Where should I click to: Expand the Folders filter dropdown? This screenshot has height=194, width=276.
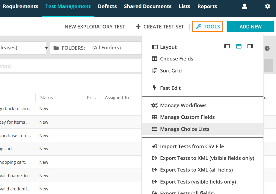pyautogui.click(x=95, y=48)
